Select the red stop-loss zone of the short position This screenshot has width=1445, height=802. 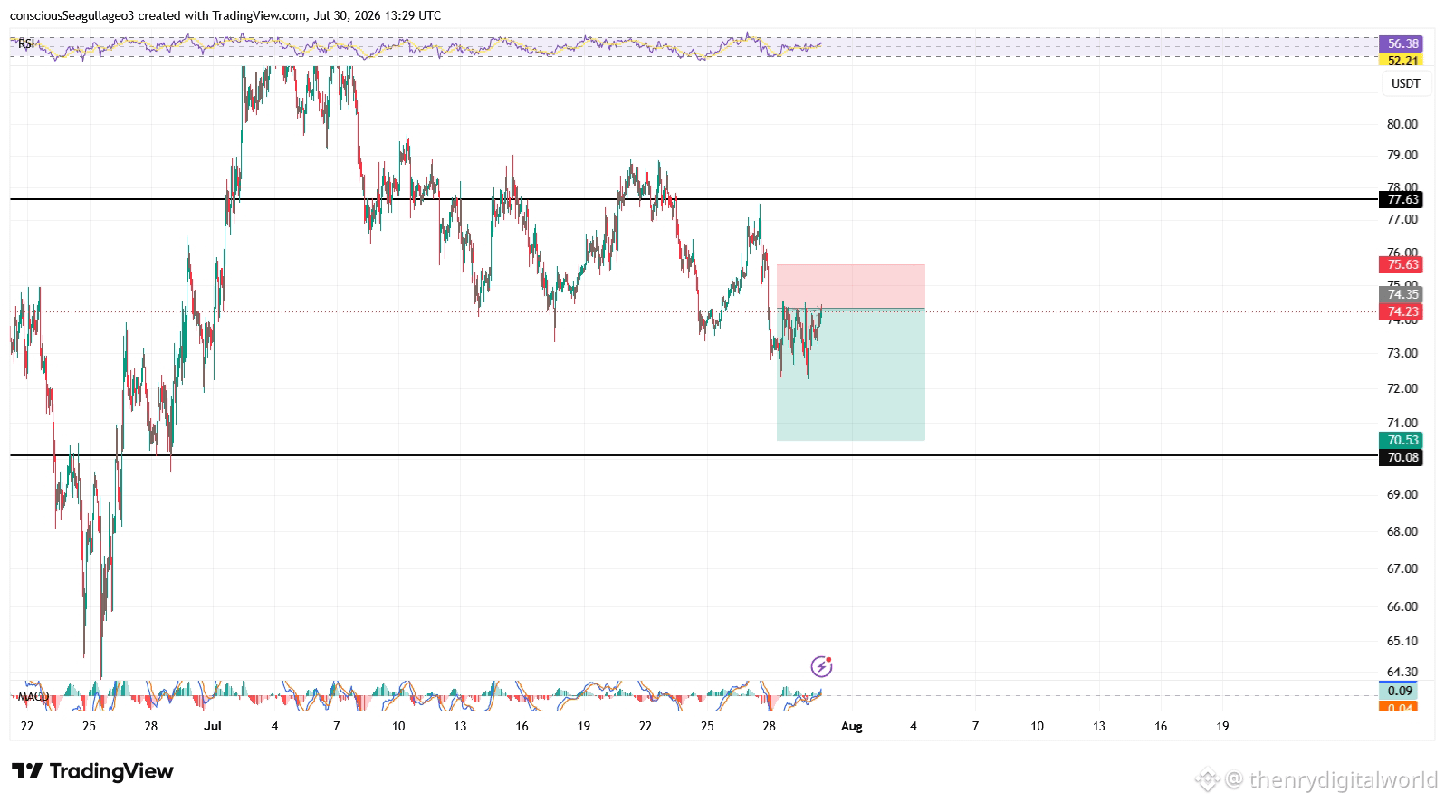coord(851,286)
